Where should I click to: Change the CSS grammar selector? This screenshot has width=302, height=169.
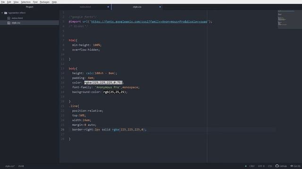[x=270, y=166]
